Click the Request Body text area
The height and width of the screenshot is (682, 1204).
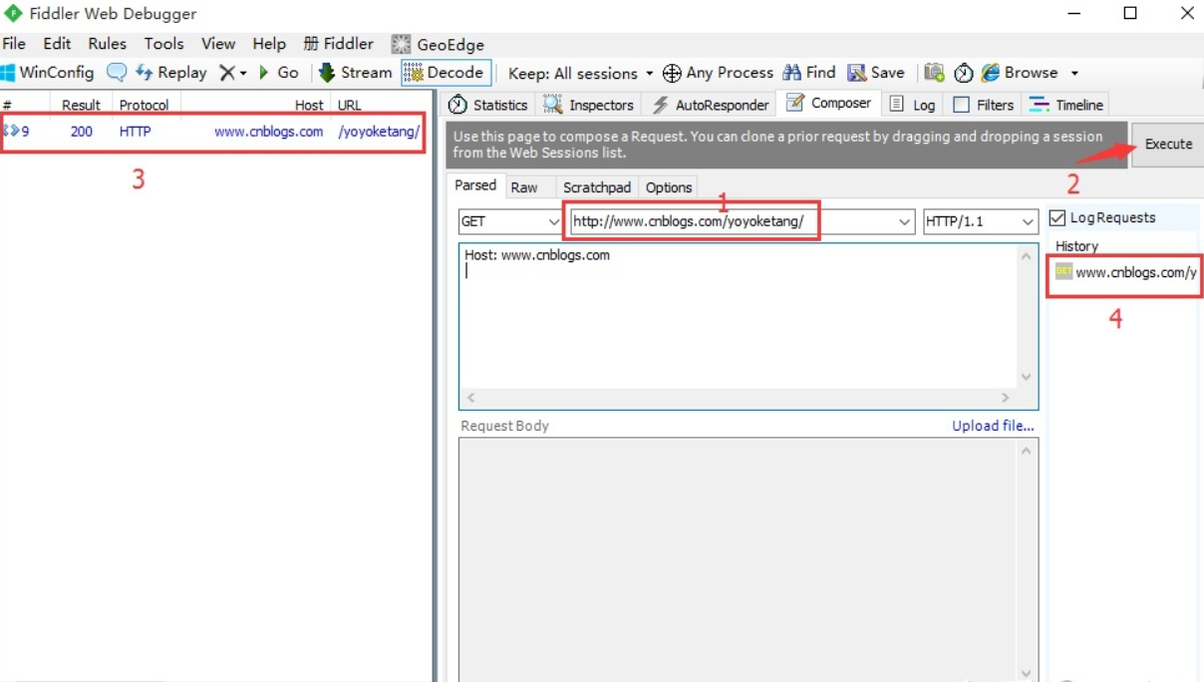coord(740,560)
